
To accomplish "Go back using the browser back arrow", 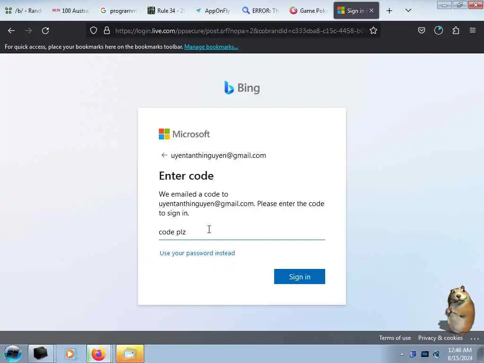I will click(x=11, y=31).
